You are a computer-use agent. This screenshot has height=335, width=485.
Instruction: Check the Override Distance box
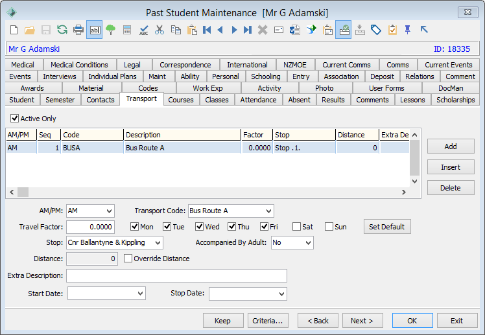click(128, 258)
